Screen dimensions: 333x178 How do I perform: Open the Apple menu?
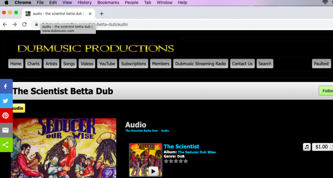(7, 3)
